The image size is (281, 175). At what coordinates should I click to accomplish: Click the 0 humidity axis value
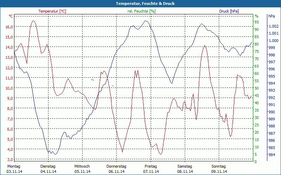tap(256, 162)
